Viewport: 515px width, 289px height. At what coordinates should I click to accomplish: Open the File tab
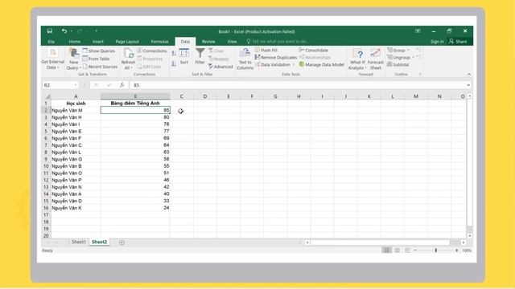point(51,42)
